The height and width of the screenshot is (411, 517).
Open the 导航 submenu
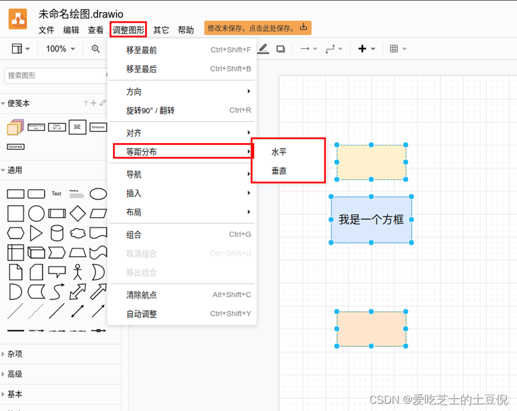182,174
